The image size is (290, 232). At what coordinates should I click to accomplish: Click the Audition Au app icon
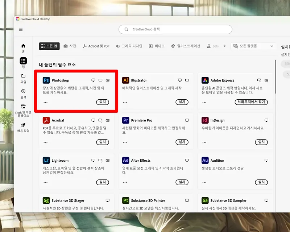pyautogui.click(x=205, y=160)
